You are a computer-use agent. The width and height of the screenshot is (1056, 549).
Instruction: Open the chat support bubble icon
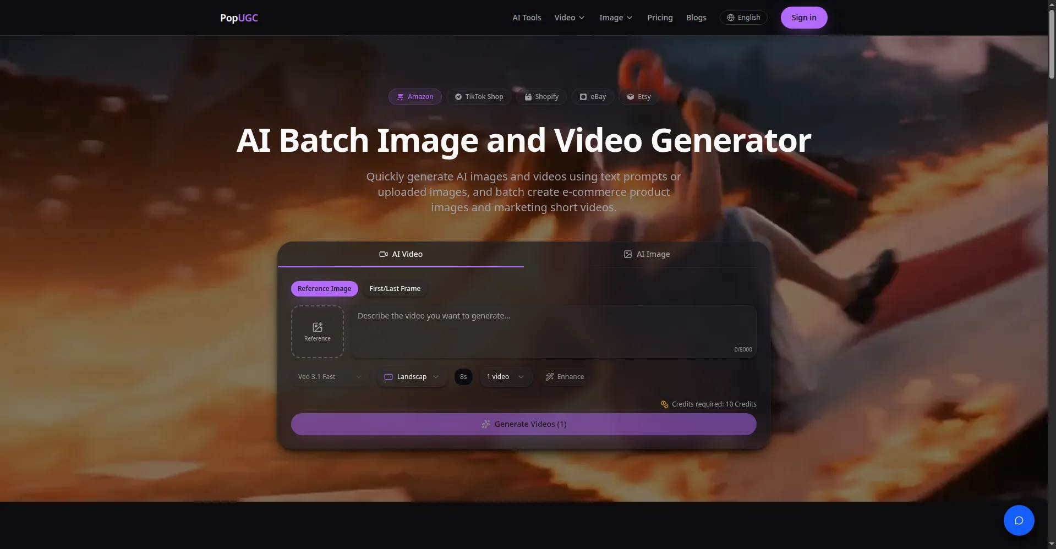1019,520
